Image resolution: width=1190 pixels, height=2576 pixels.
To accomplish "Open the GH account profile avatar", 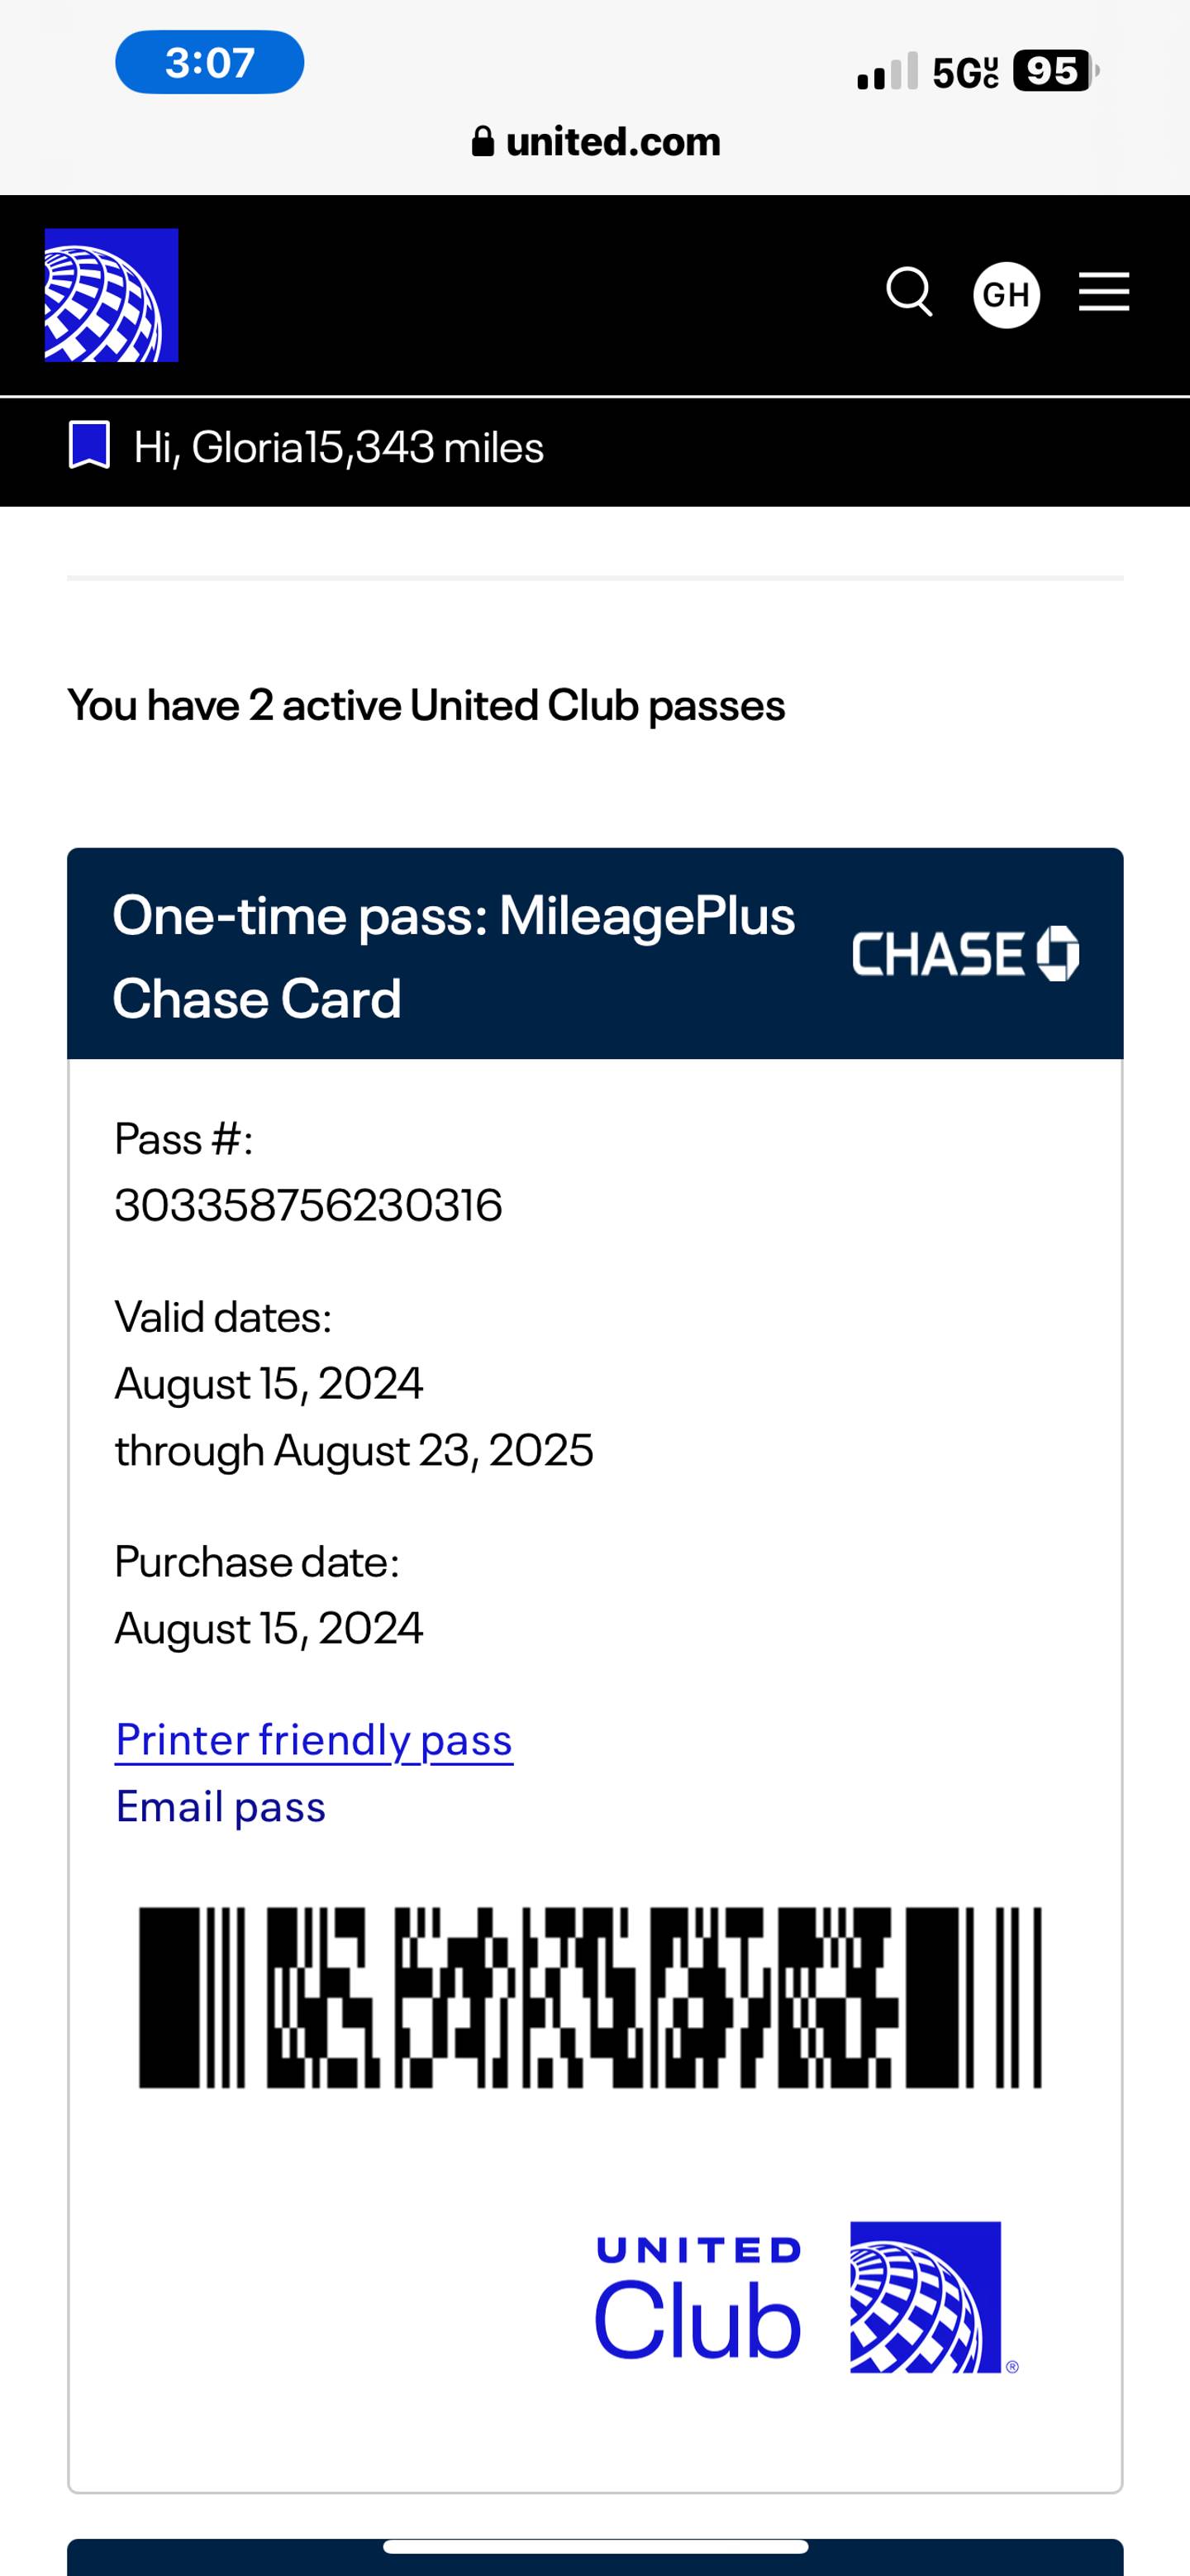I will click(1006, 295).
